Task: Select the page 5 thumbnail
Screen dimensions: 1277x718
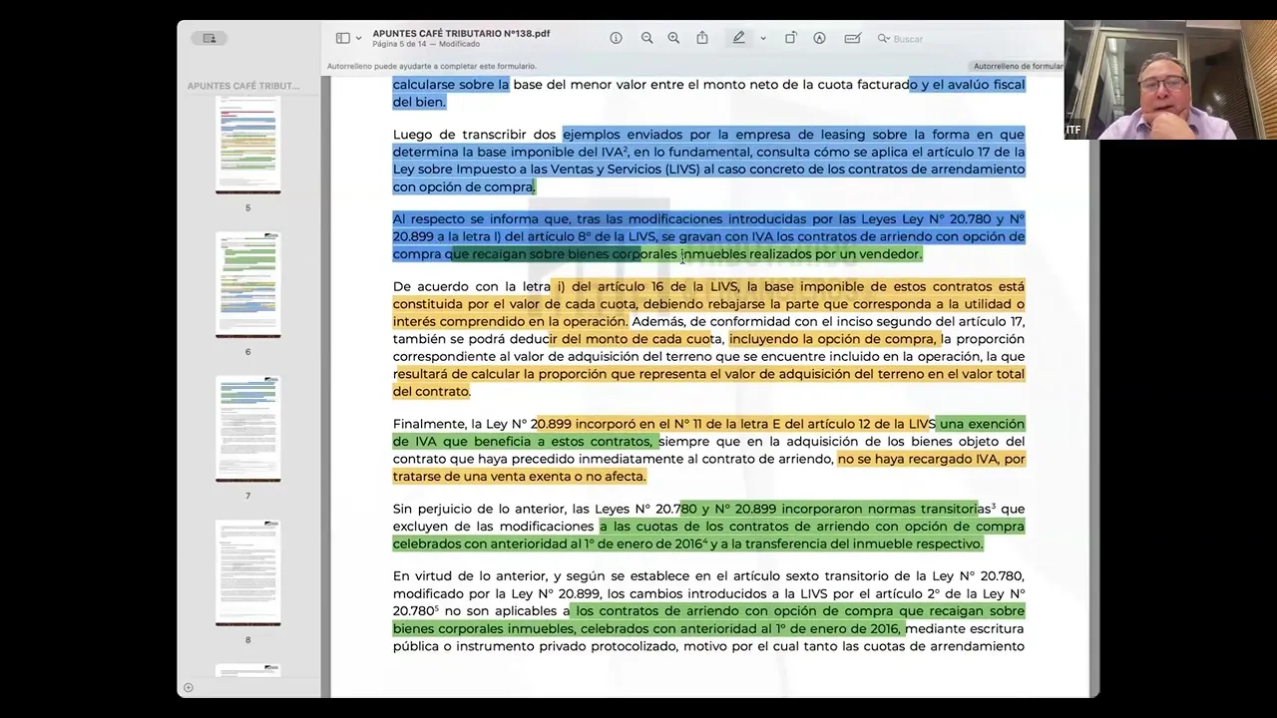Action: pyautogui.click(x=248, y=143)
